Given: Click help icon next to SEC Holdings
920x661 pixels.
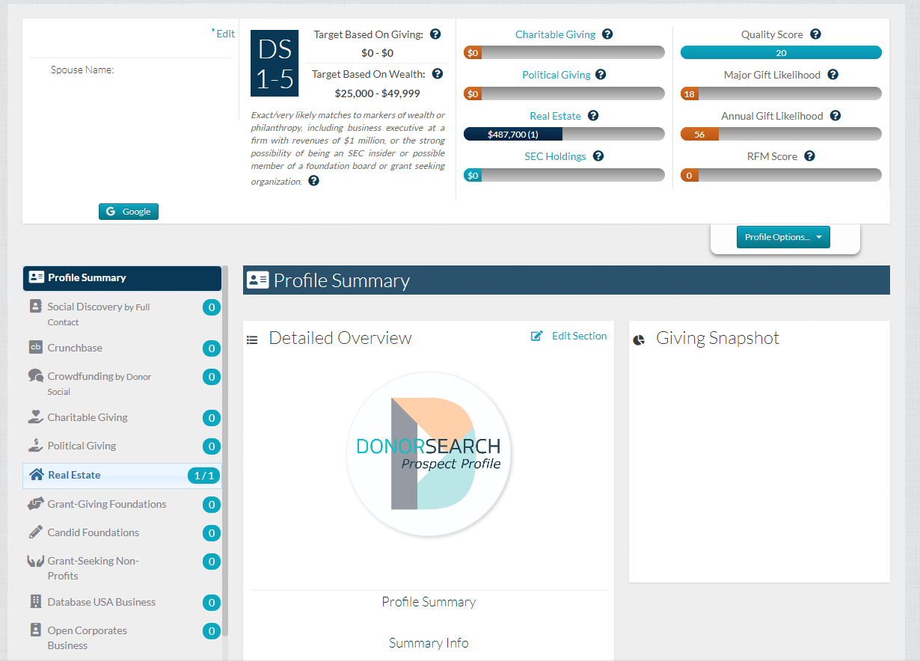Looking at the screenshot, I should tap(598, 156).
